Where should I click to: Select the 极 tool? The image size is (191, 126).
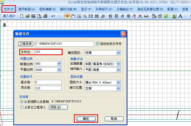[x=116, y=16]
